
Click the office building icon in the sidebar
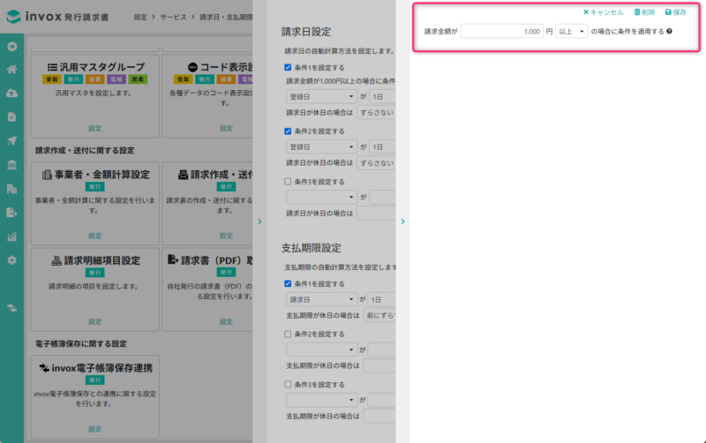12,189
